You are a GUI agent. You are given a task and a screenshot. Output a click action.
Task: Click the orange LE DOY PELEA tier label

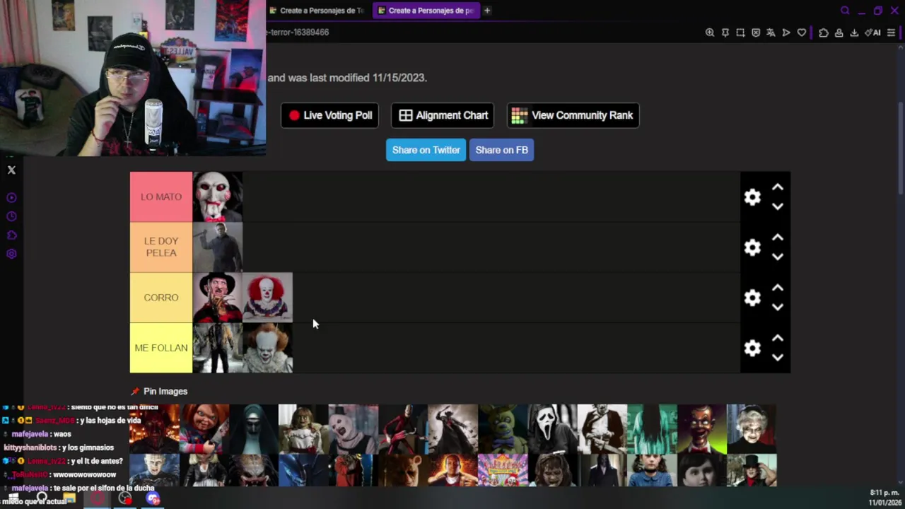click(161, 247)
